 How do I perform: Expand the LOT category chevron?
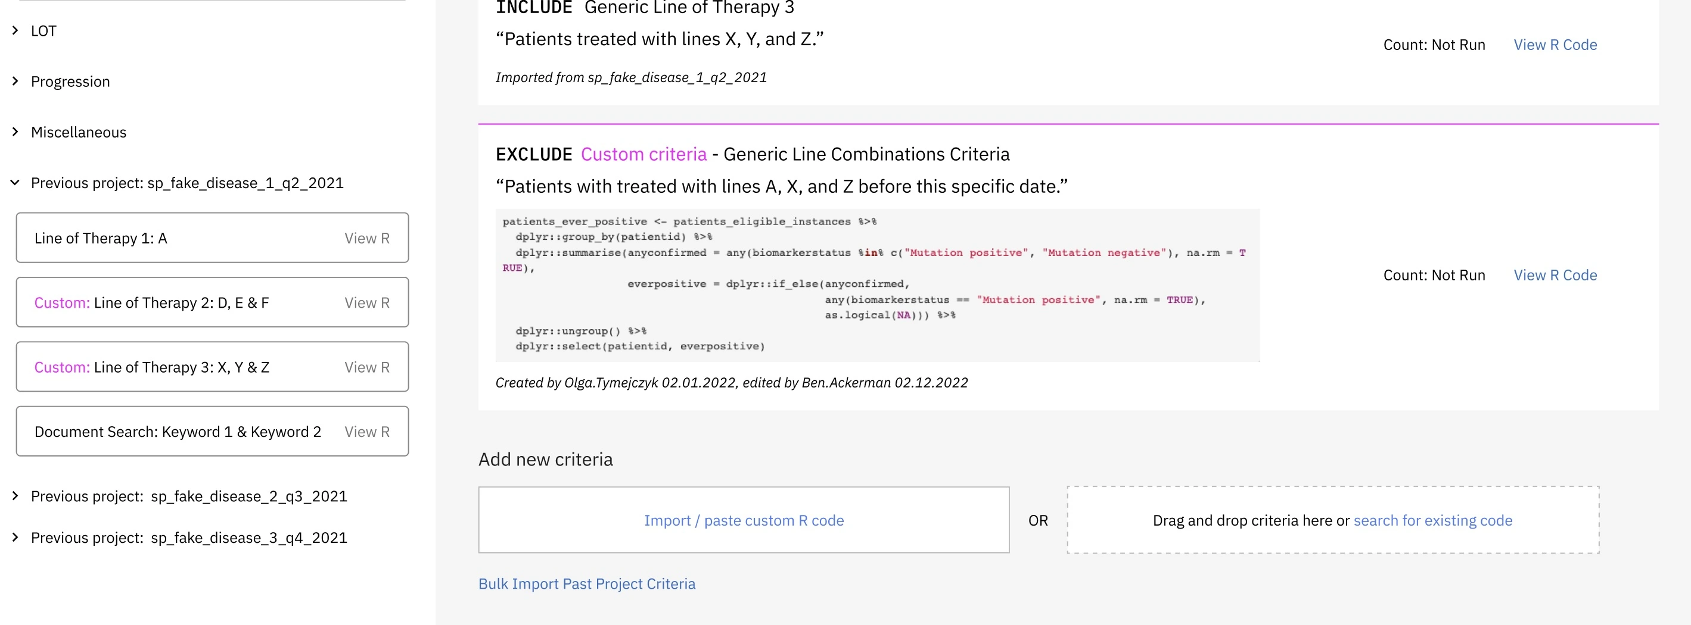tap(15, 30)
